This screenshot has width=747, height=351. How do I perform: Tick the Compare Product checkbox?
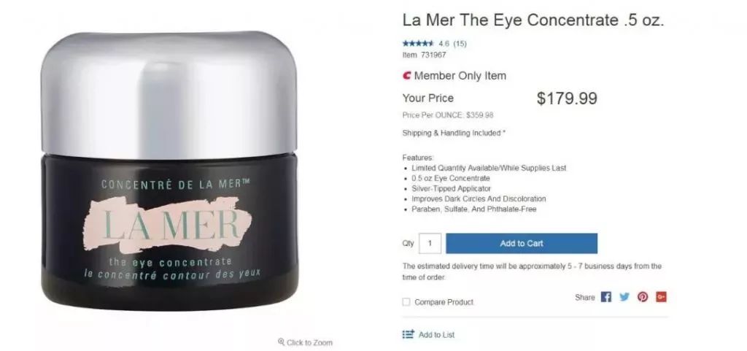tap(406, 302)
